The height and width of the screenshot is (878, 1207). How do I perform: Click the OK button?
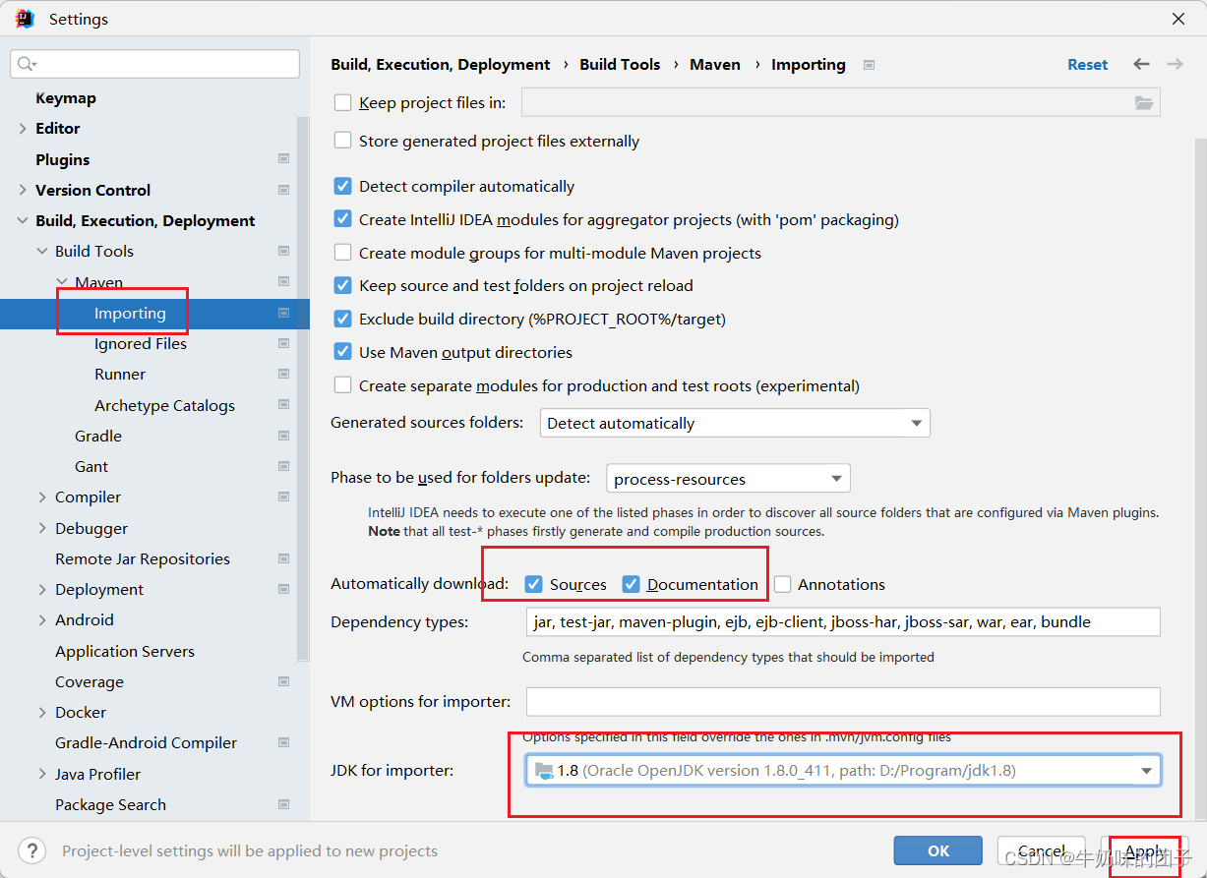click(x=938, y=850)
